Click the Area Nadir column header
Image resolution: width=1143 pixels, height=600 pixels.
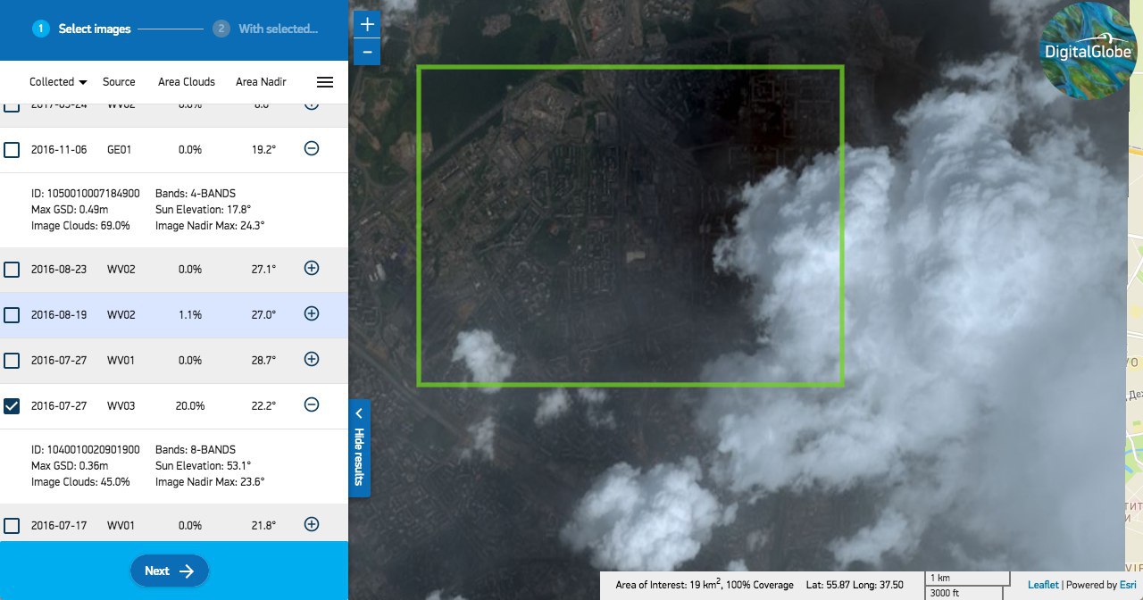click(x=261, y=81)
